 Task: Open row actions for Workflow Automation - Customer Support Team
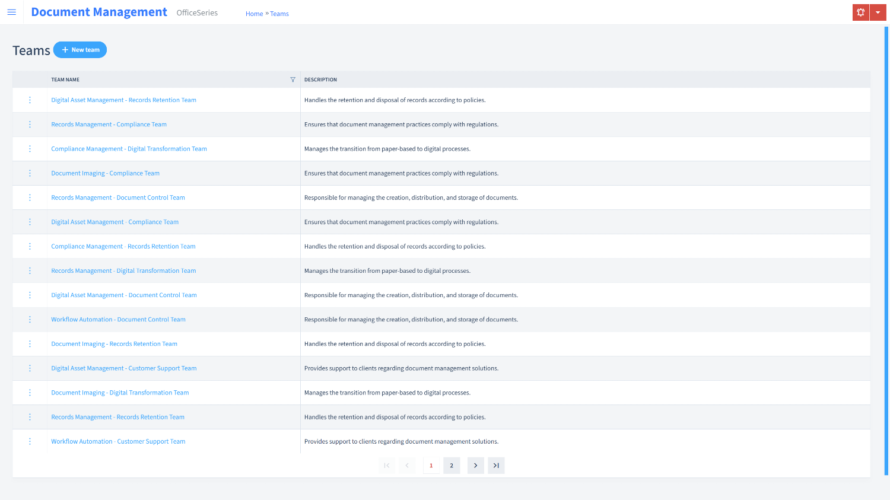tap(30, 441)
